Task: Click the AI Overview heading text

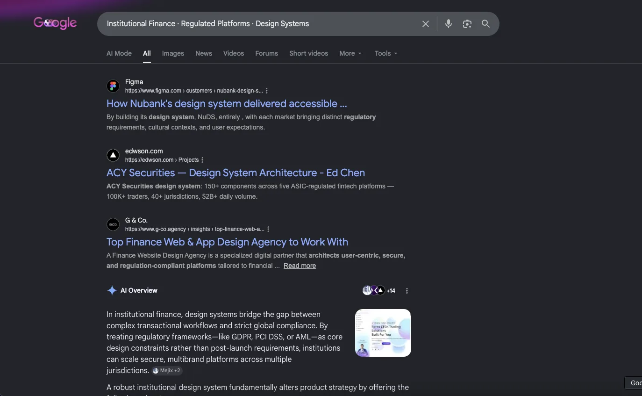Action: tap(139, 290)
